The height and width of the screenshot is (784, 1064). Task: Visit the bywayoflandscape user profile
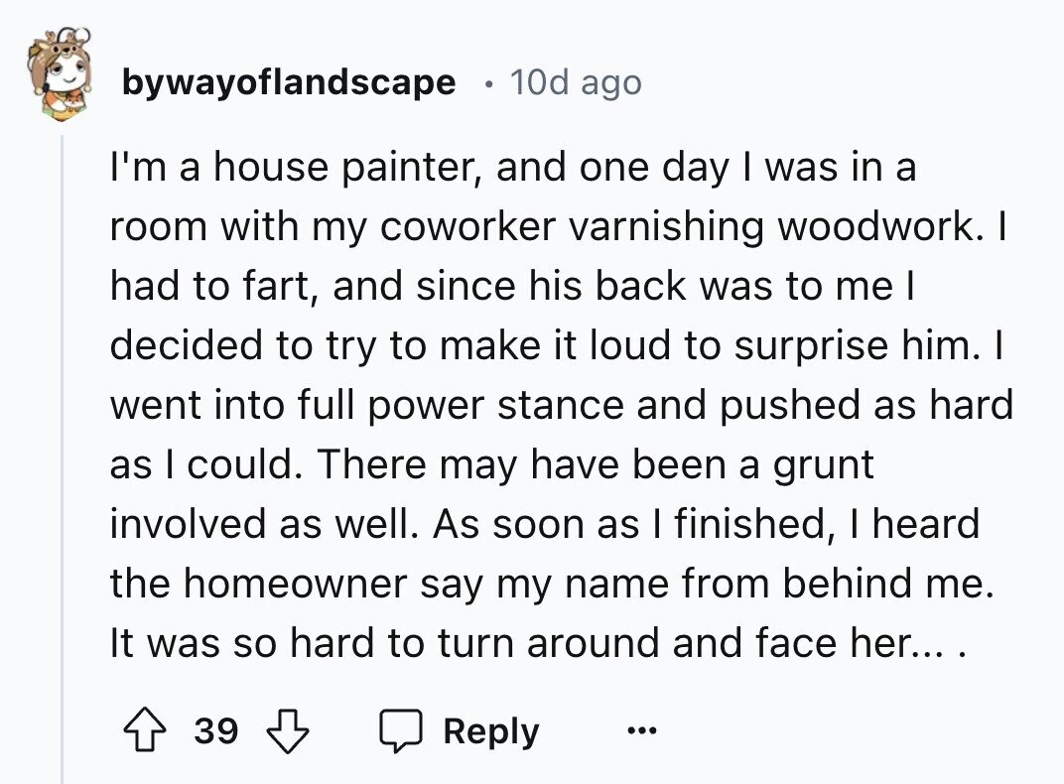tap(288, 82)
